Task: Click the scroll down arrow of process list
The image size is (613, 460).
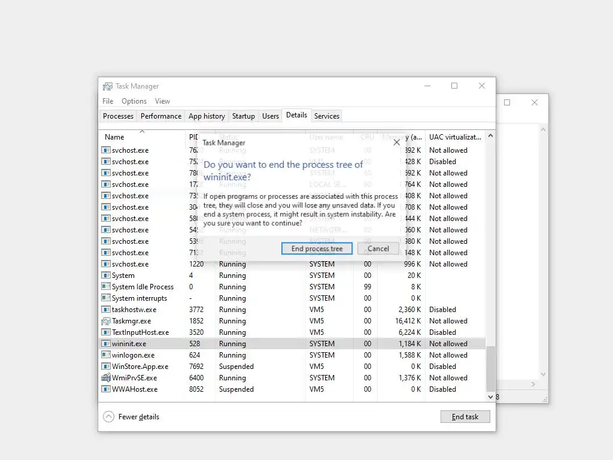Action: [490, 397]
